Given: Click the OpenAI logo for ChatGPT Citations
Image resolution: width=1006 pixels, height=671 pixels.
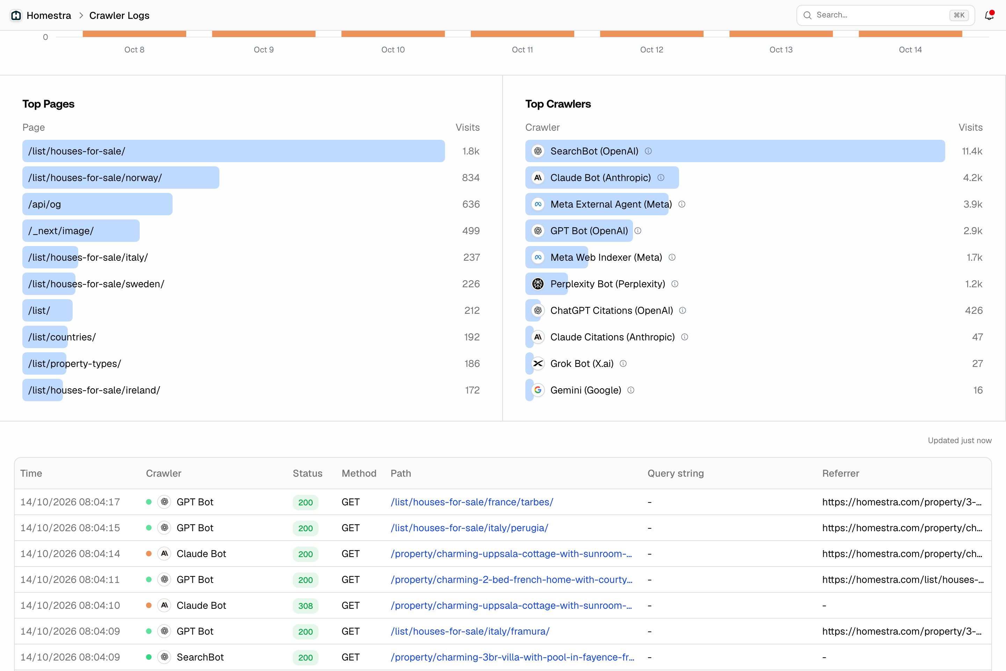Looking at the screenshot, I should [x=538, y=310].
